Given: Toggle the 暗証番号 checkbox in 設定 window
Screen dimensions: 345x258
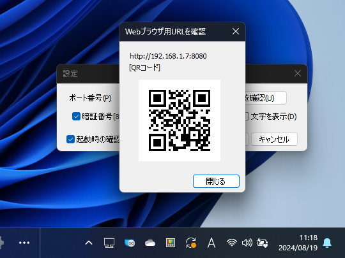Looking at the screenshot, I should (76, 117).
